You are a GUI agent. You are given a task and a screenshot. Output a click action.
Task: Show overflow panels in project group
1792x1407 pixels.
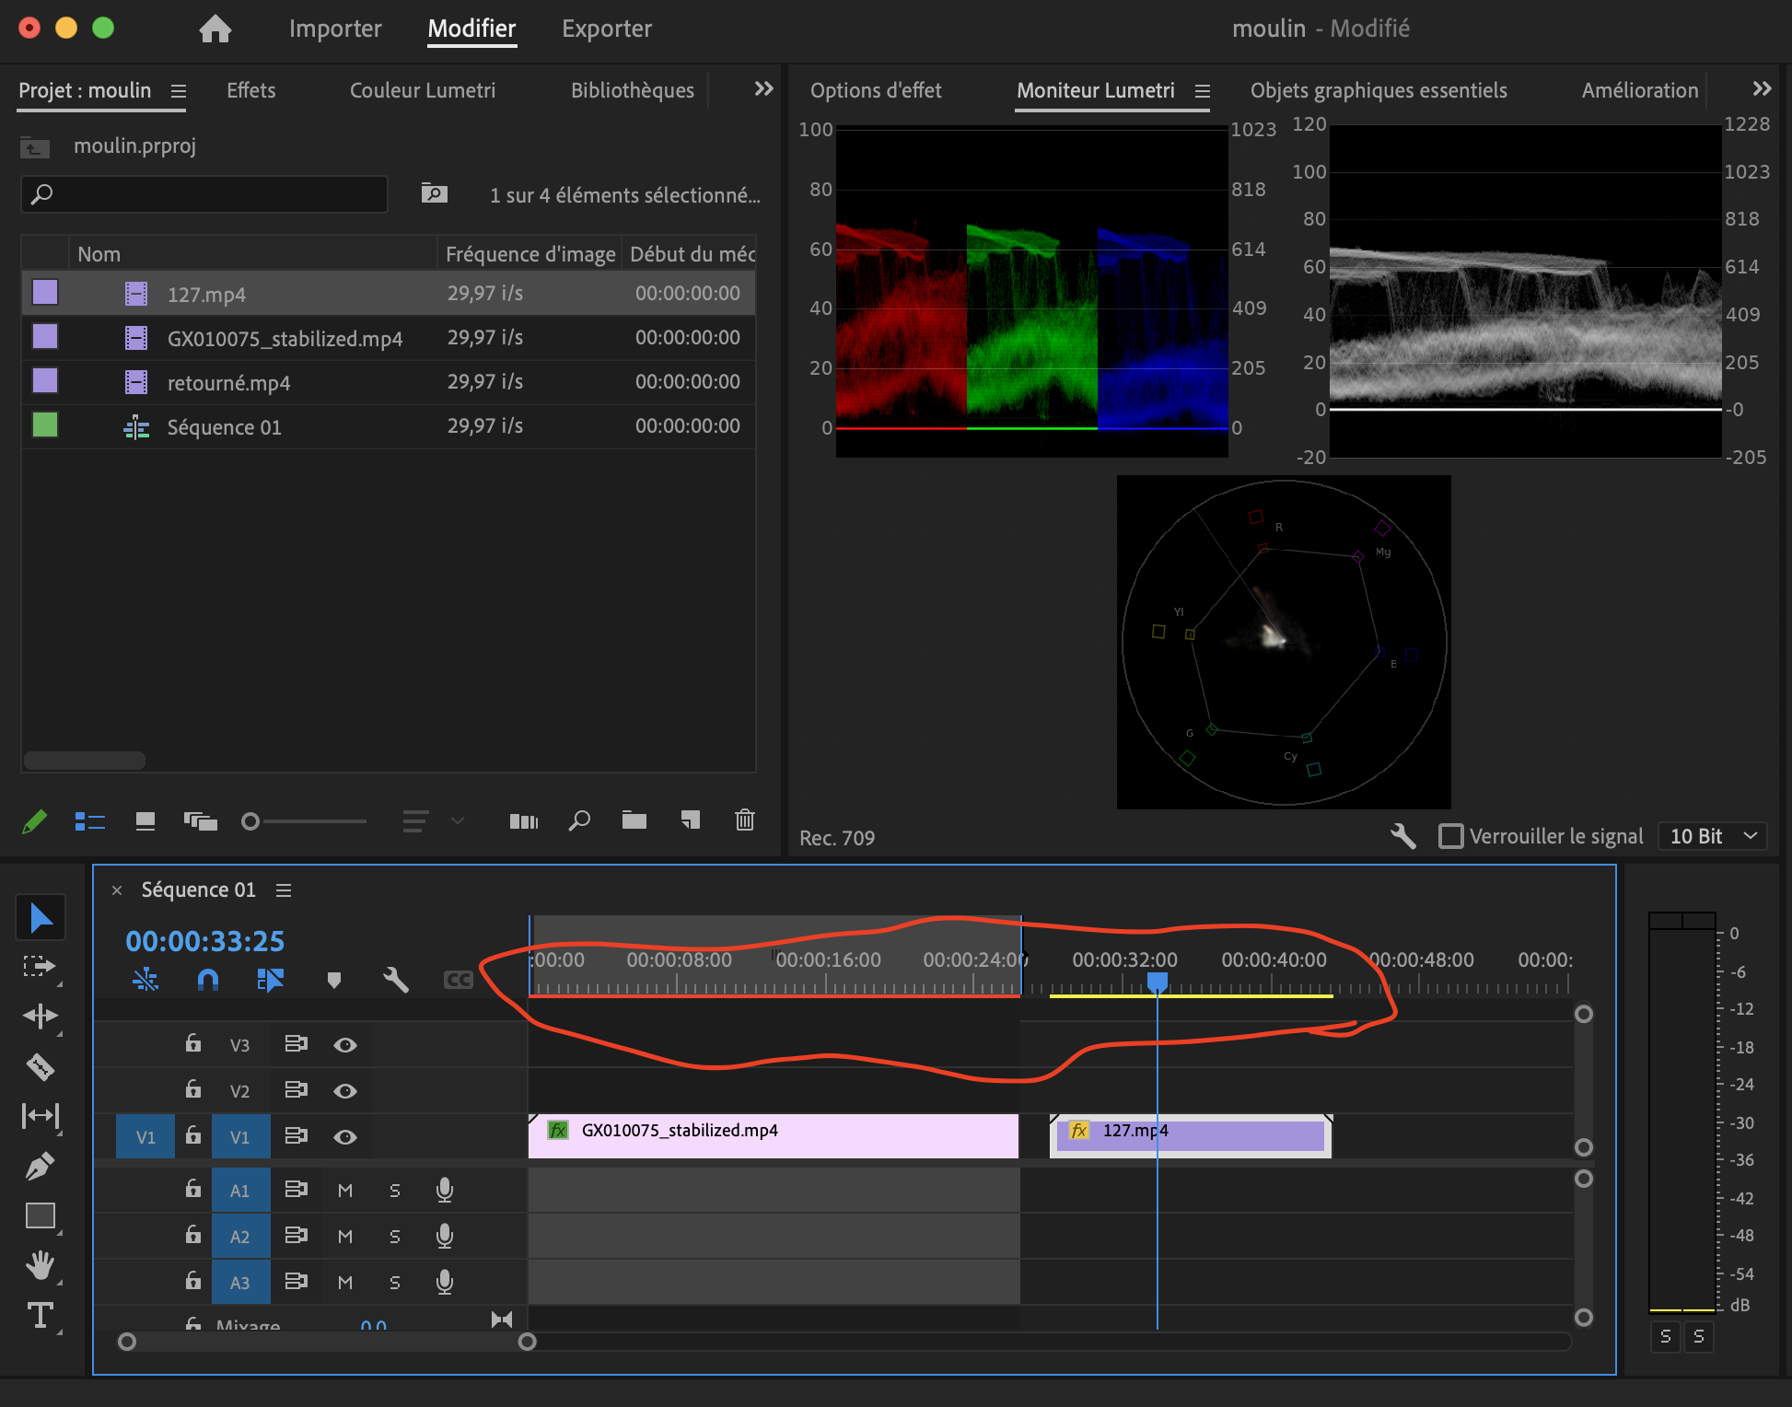(x=763, y=89)
